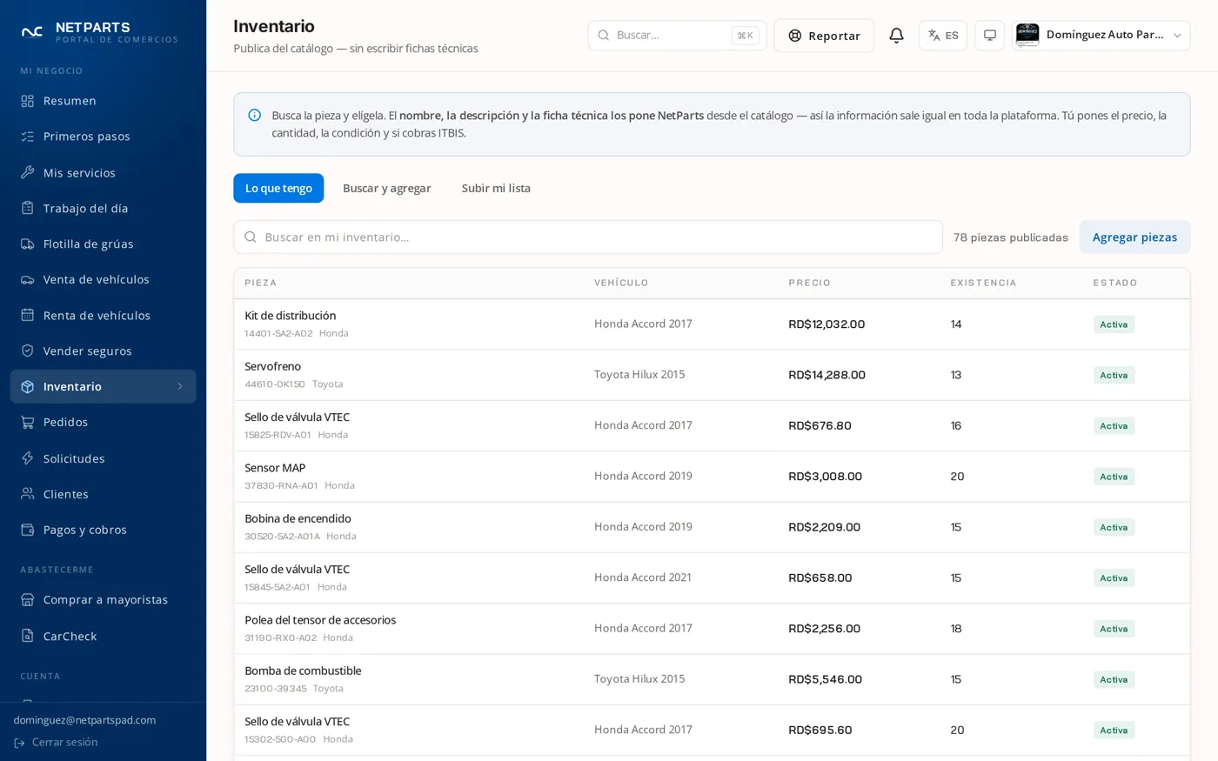Open Comprar a mayoristas link
Screen dimensions: 1218x761
[103, 599]
